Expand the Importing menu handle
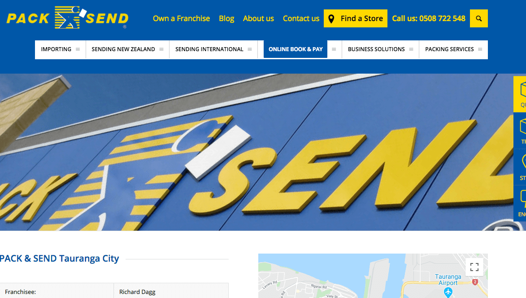Screen dimensions: 526x298 pyautogui.click(x=78, y=49)
